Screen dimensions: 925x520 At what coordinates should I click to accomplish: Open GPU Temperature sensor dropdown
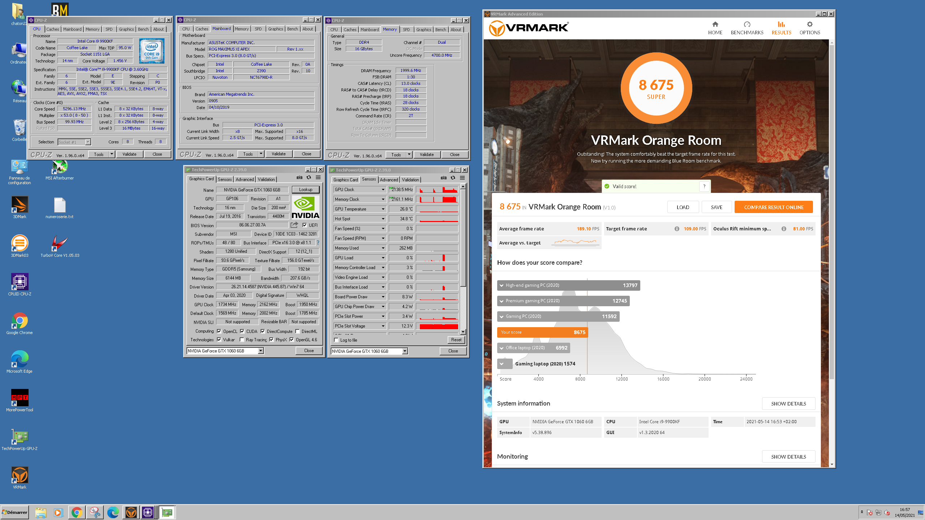383,209
